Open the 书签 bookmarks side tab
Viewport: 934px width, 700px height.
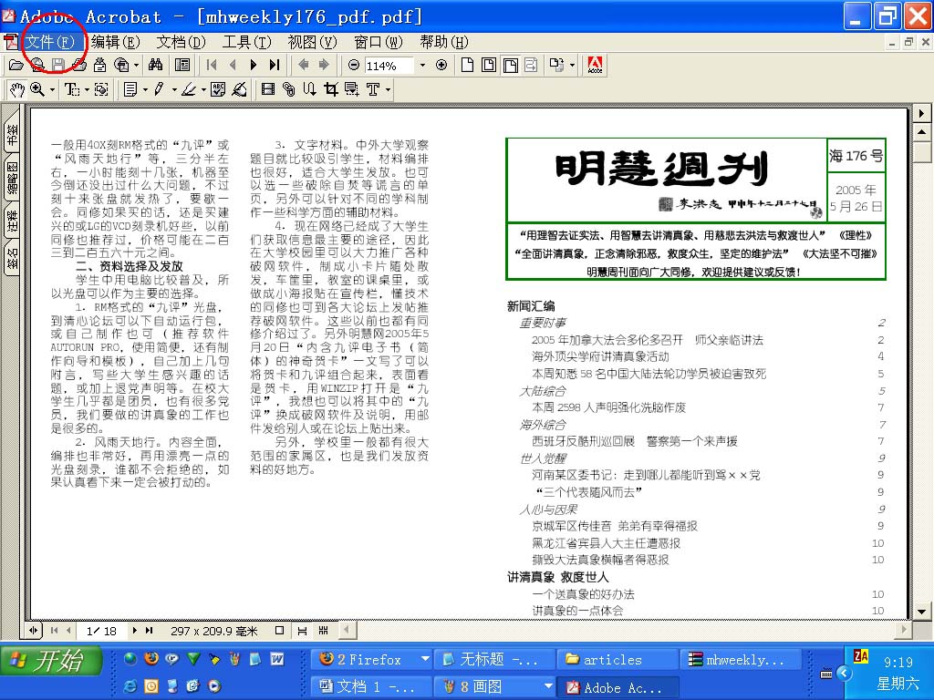pyautogui.click(x=12, y=137)
